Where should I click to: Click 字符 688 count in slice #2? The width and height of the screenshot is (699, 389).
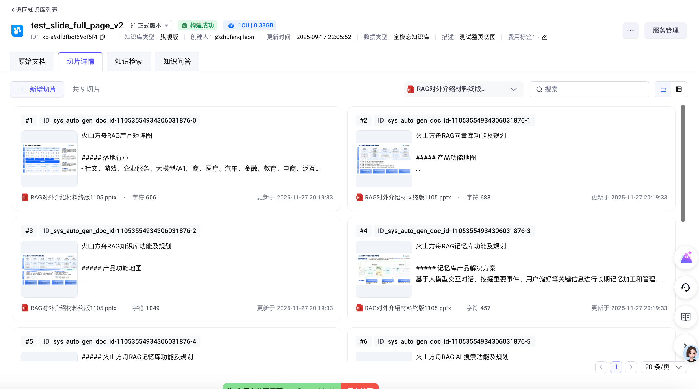[478, 198]
